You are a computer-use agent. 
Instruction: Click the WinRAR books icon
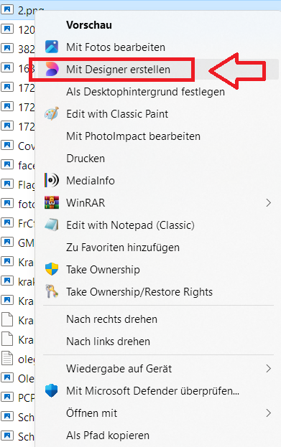[x=52, y=202]
